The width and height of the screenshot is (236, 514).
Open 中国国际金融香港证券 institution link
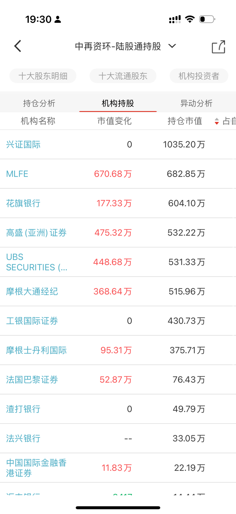click(x=36, y=468)
